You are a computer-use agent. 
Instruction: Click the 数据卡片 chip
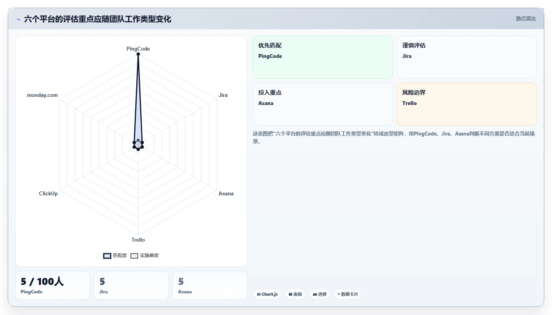pyautogui.click(x=348, y=294)
